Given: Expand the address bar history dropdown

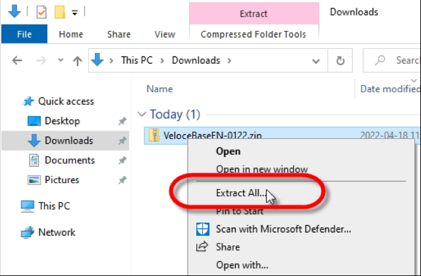Looking at the screenshot, I should [317, 60].
